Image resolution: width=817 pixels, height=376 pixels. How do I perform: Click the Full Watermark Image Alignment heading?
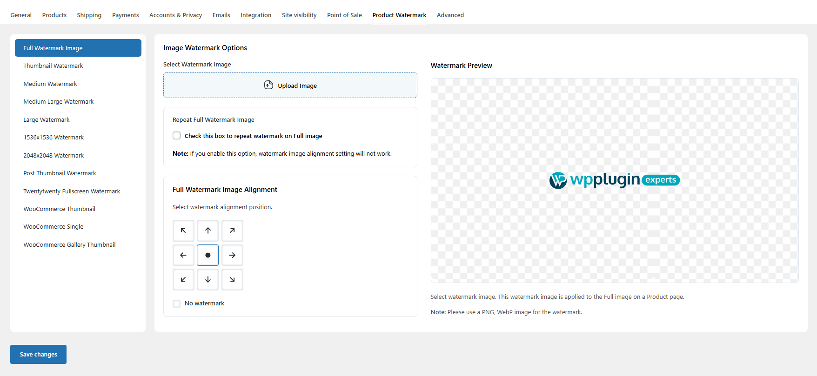[225, 190]
